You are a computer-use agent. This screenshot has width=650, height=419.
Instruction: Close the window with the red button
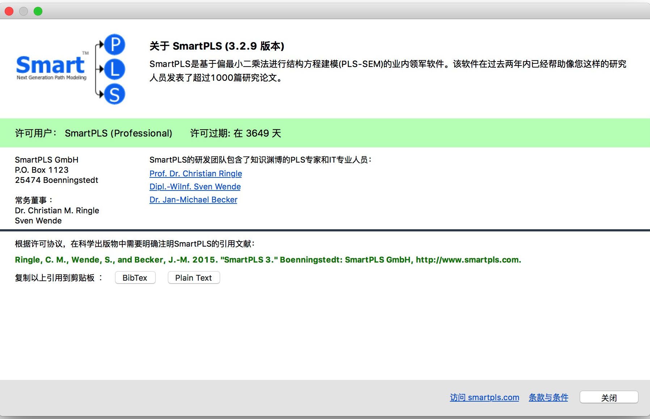[9, 11]
